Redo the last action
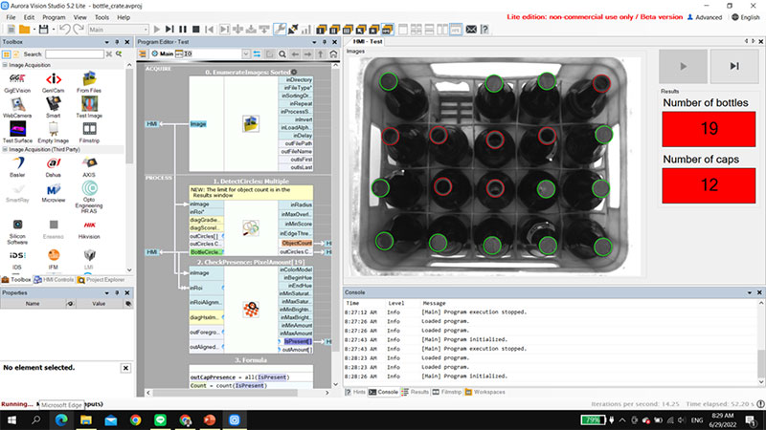Image resolution: width=766 pixels, height=430 pixels. click(x=79, y=30)
